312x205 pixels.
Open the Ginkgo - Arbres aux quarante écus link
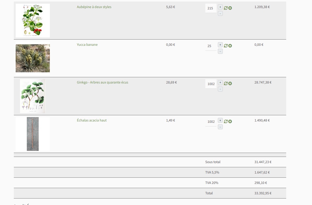point(102,82)
